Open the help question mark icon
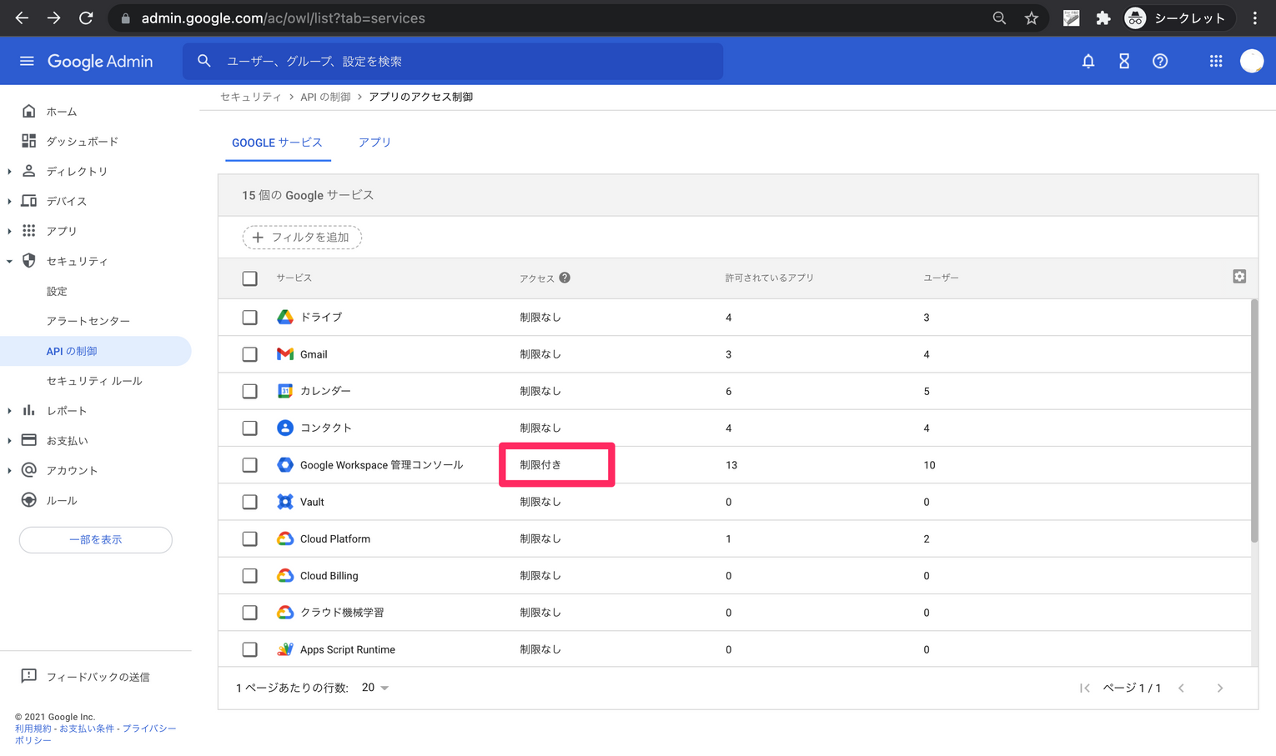 coord(1160,61)
